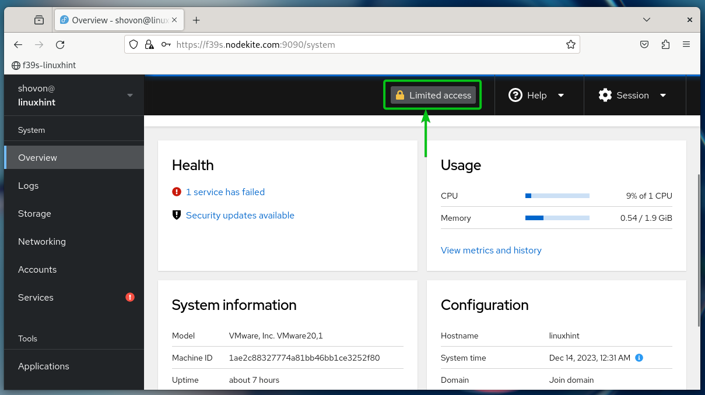Click the about 7 hours uptime text
The image size is (705, 395).
(x=254, y=380)
